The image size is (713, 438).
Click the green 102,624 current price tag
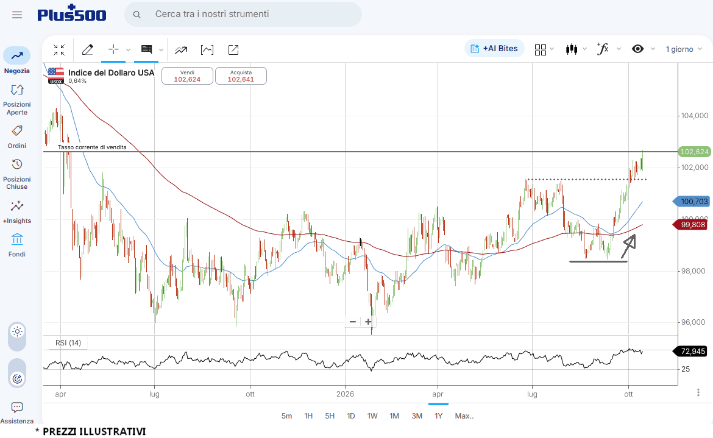pyautogui.click(x=693, y=152)
